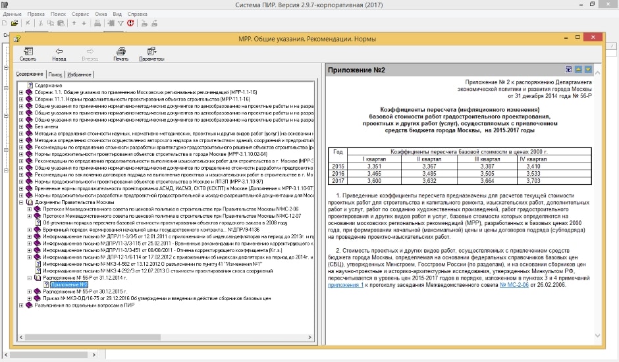Click book icon of Разъяснения по отдельным вопросам
Viewport: 619px width, 362px height.
[x=29, y=305]
